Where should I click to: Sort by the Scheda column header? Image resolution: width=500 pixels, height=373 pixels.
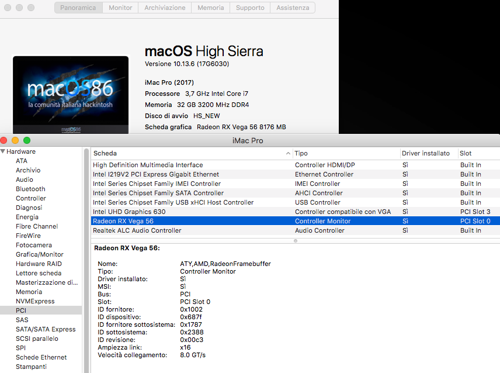(192, 154)
